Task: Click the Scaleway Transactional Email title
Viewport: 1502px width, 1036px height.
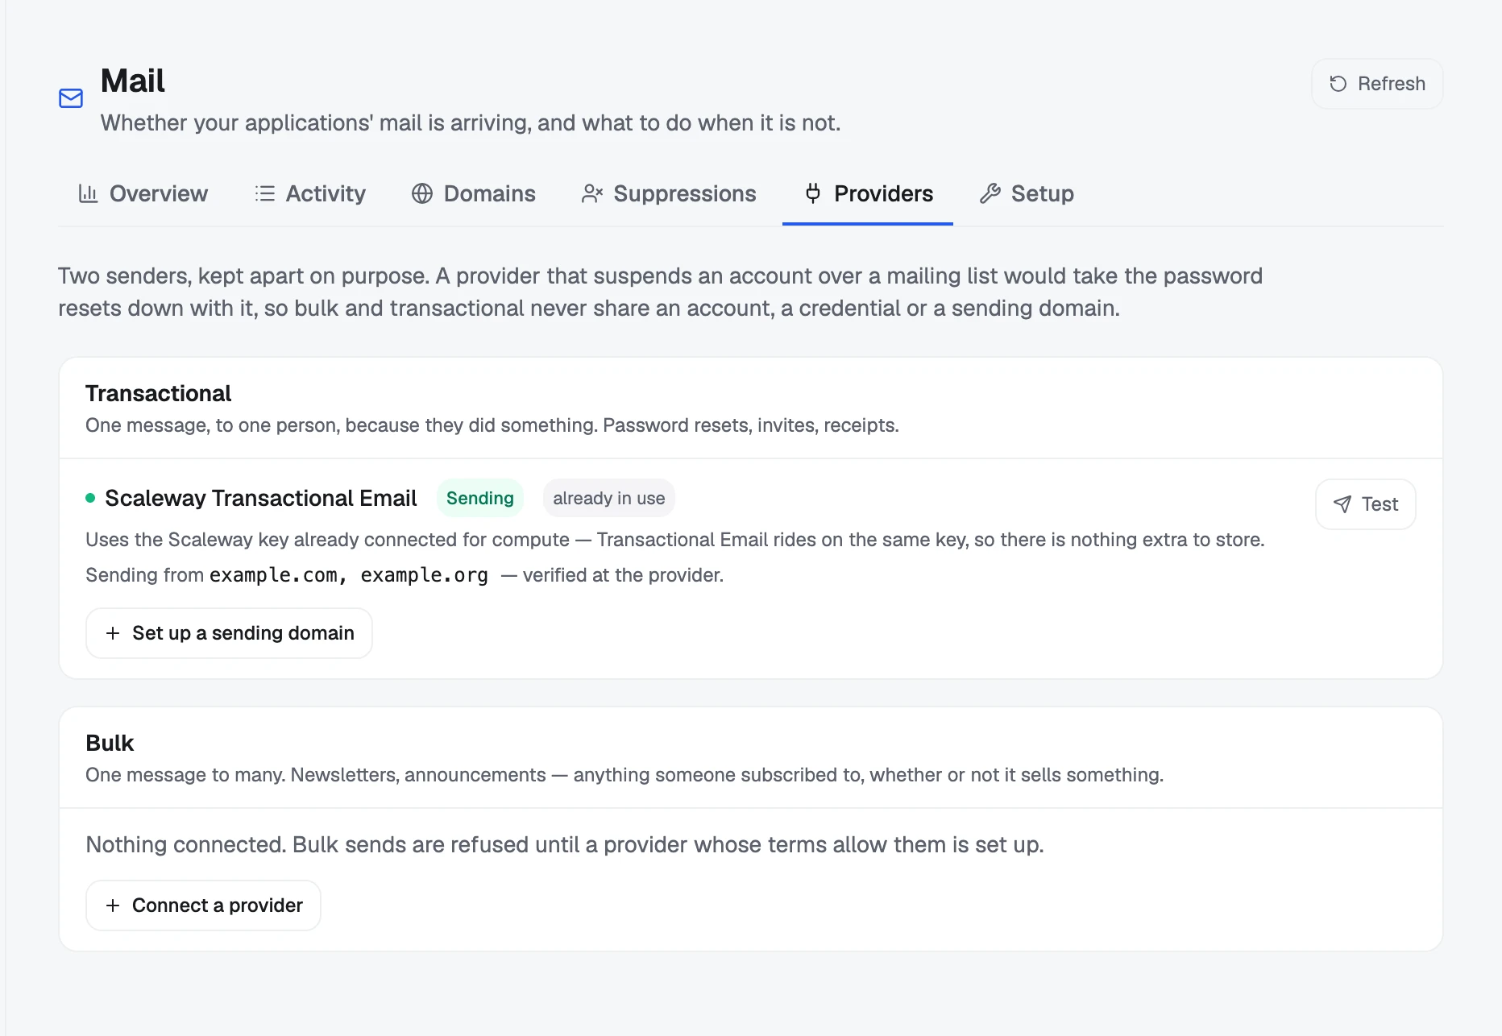Action: [x=261, y=498]
